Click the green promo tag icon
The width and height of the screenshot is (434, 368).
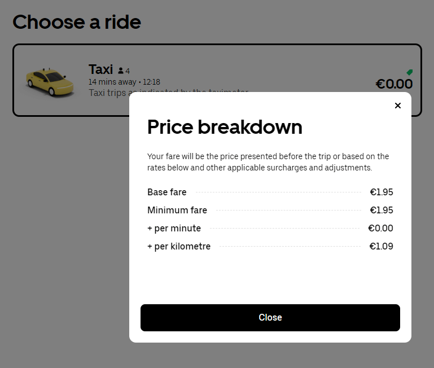tap(410, 72)
